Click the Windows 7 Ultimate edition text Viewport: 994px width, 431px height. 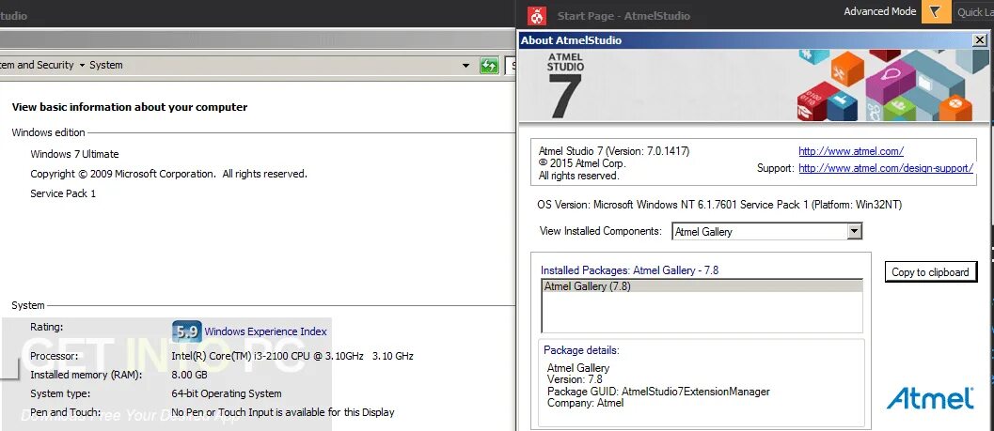[74, 154]
